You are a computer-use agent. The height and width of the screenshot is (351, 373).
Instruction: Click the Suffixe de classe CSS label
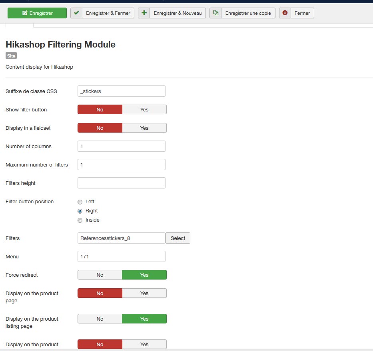pyautogui.click(x=31, y=91)
